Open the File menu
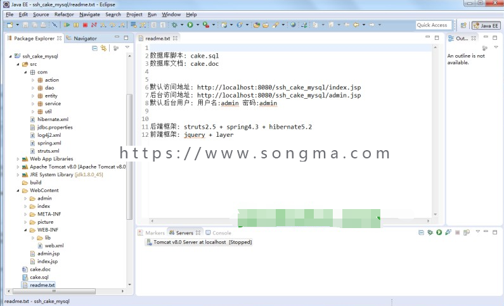This screenshot has width=504, height=306. point(10,15)
